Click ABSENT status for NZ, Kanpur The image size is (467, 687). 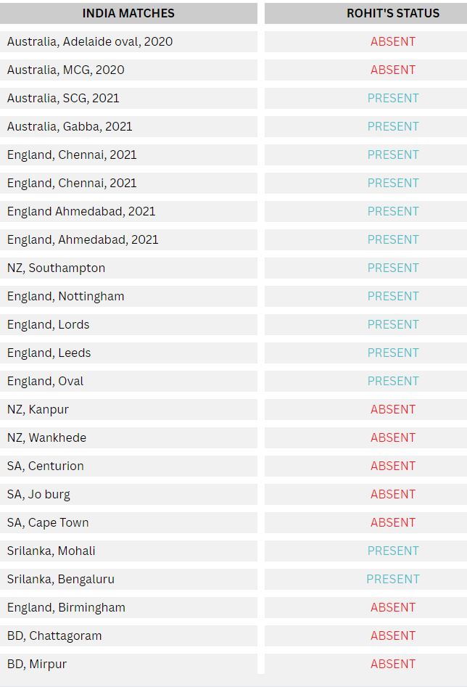[x=393, y=409]
